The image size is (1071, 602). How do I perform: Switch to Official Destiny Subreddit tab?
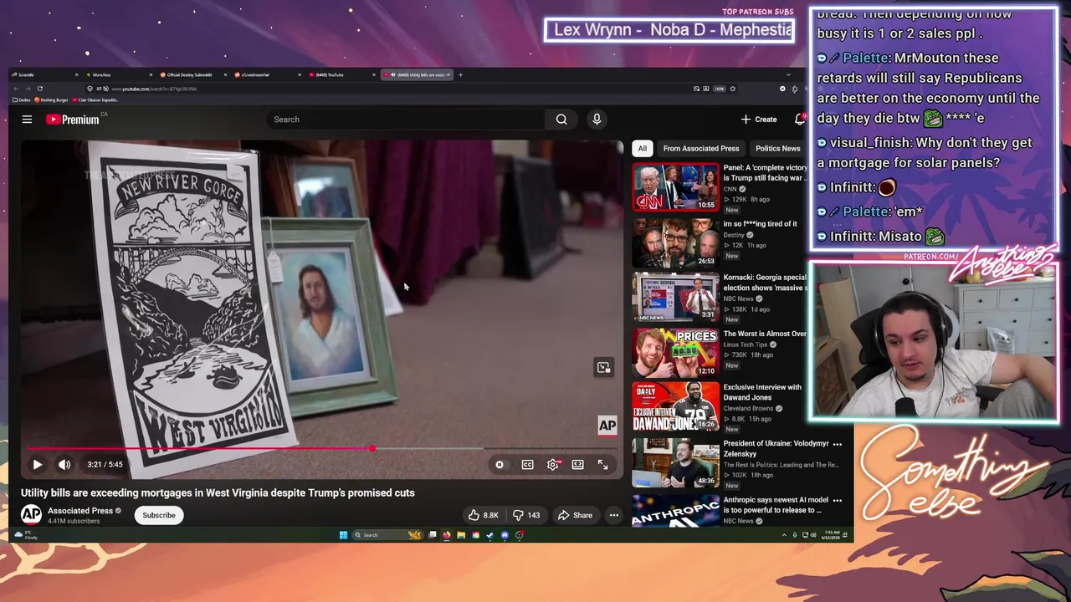pyautogui.click(x=195, y=74)
